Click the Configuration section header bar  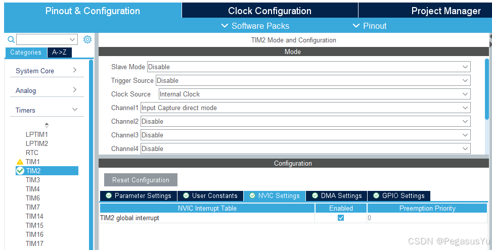click(294, 163)
